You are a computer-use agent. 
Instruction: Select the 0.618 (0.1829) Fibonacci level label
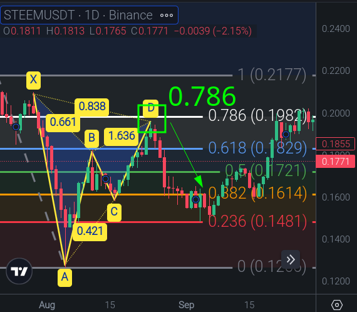point(257,148)
